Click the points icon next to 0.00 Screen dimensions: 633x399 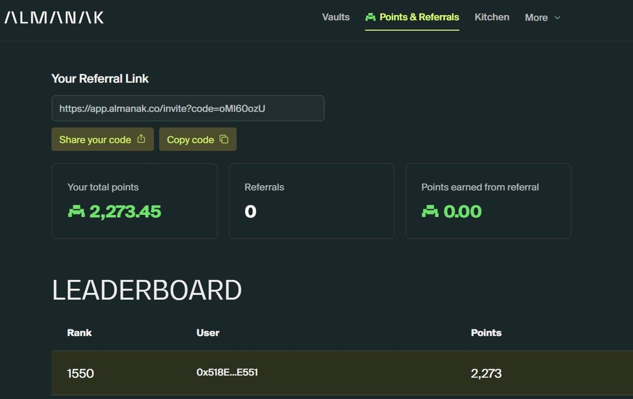click(x=430, y=211)
